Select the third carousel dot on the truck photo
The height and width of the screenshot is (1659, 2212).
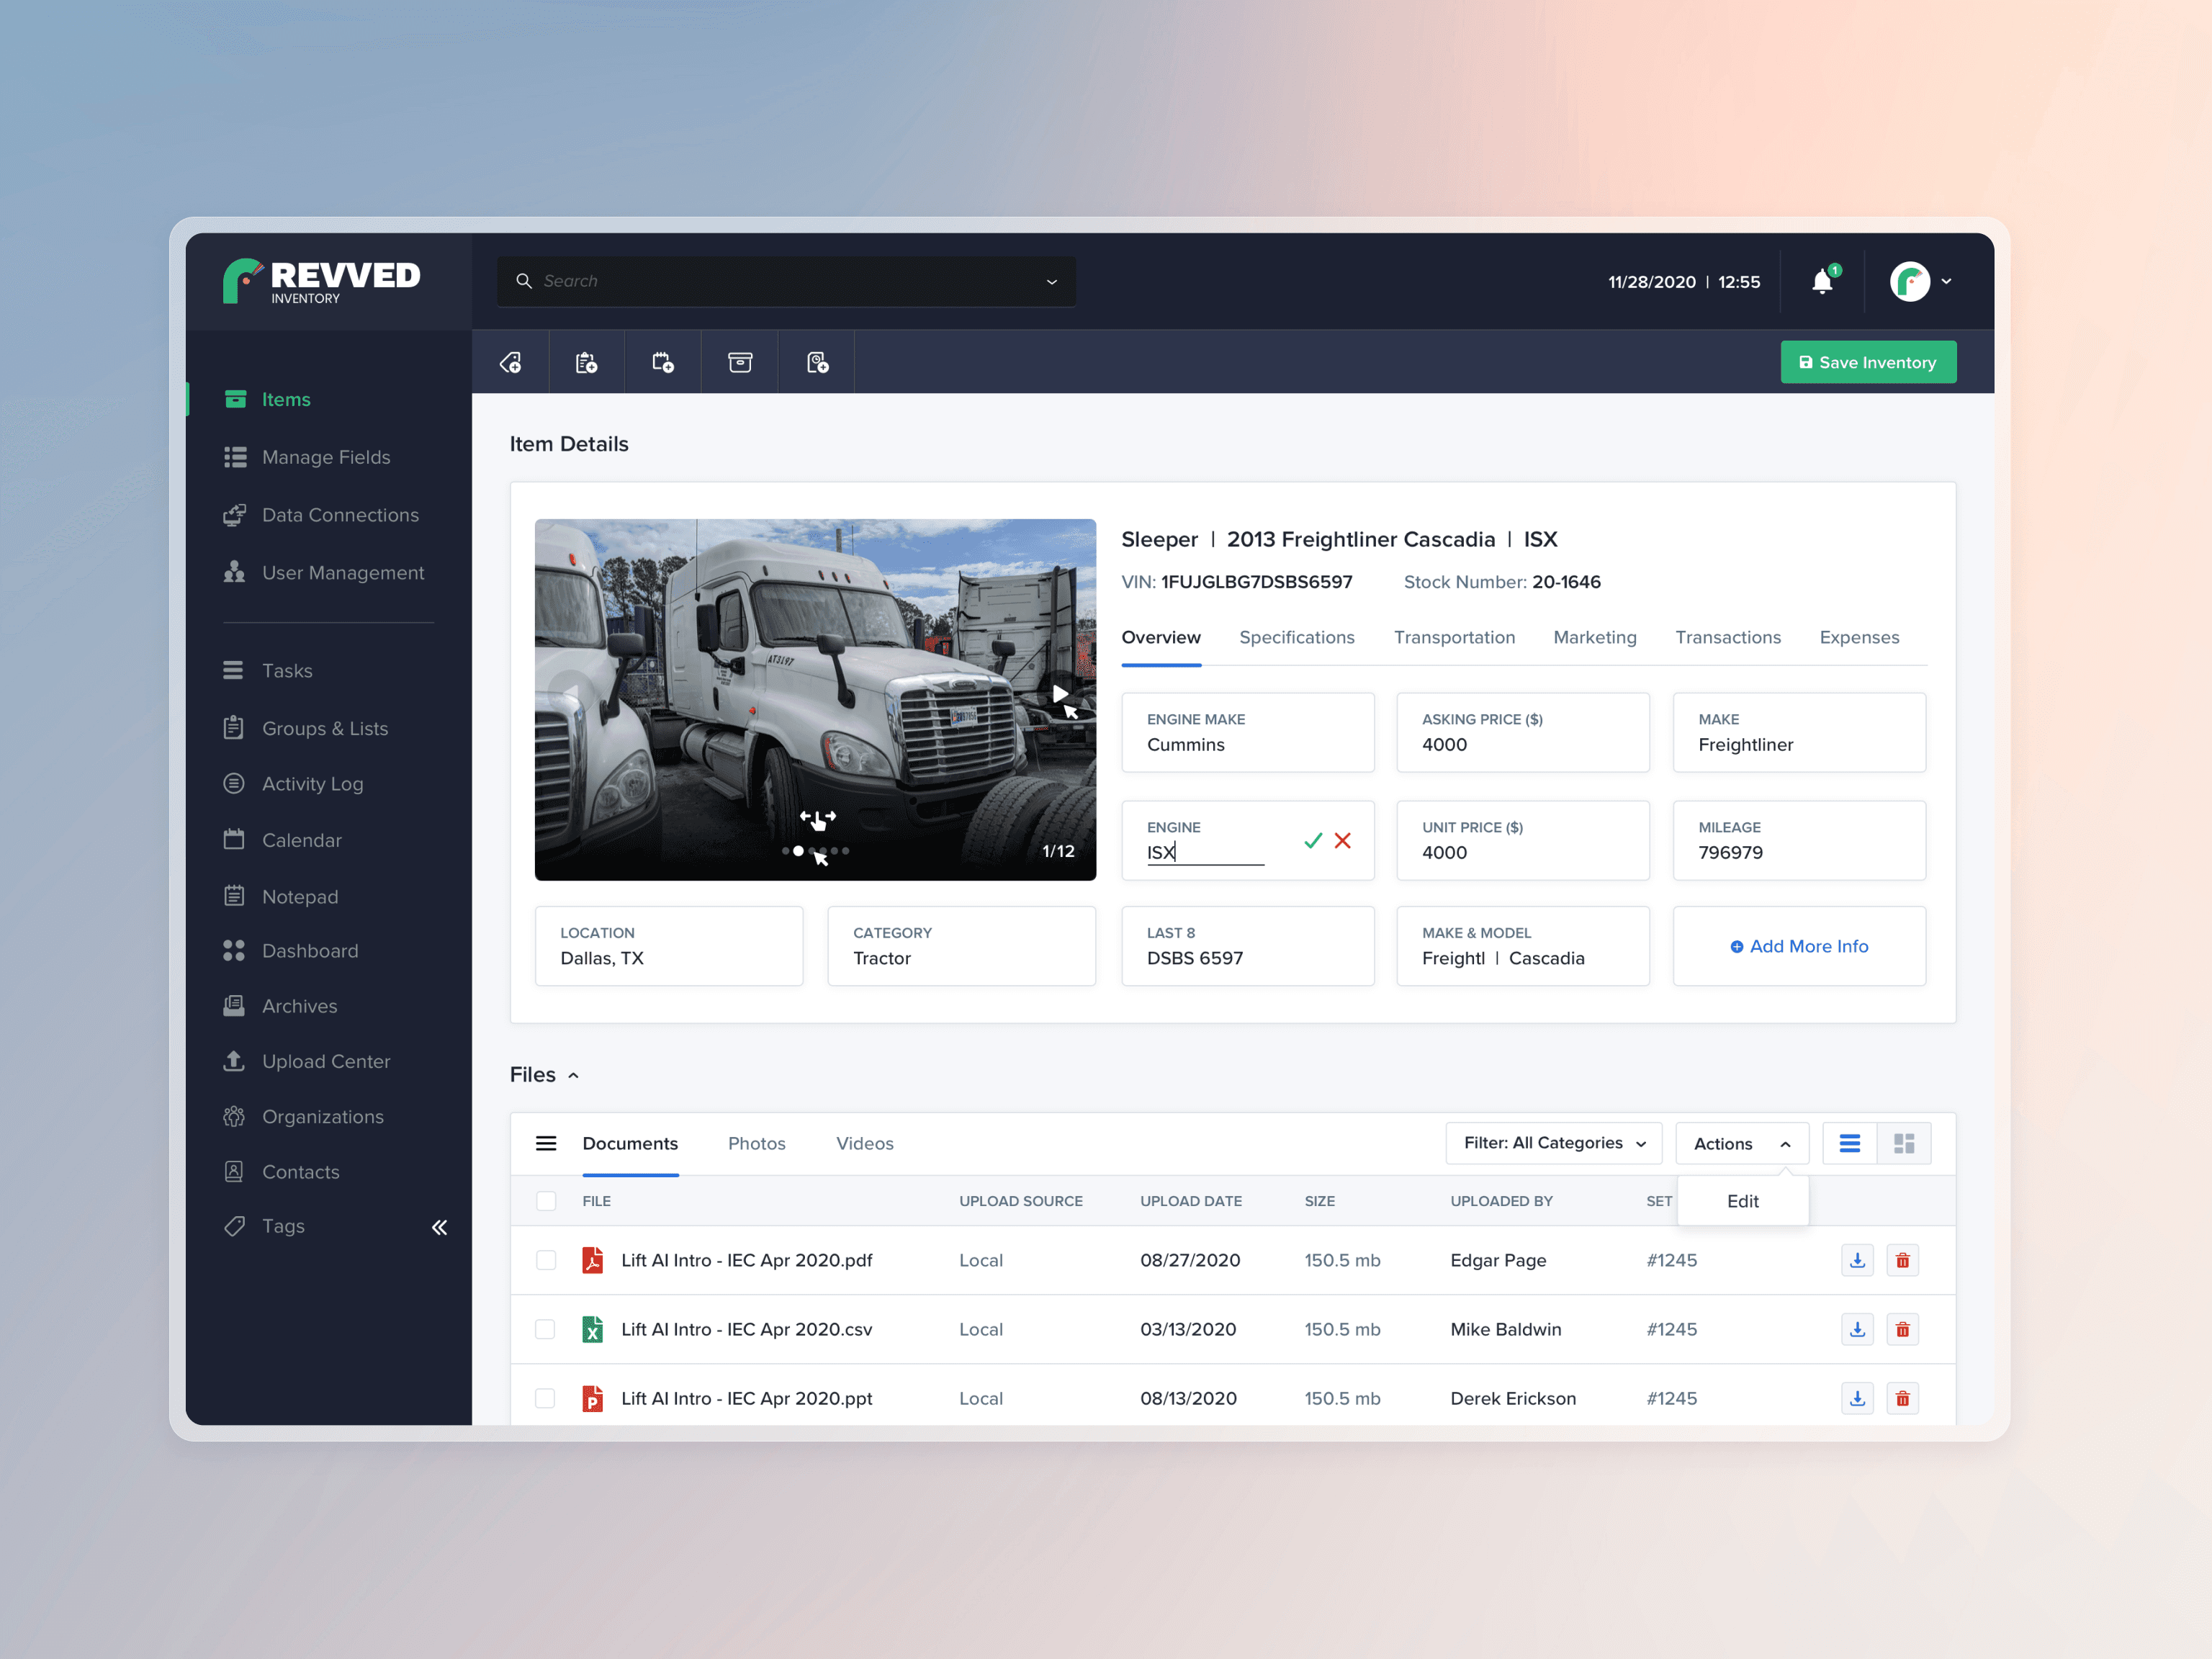pyautogui.click(x=811, y=851)
